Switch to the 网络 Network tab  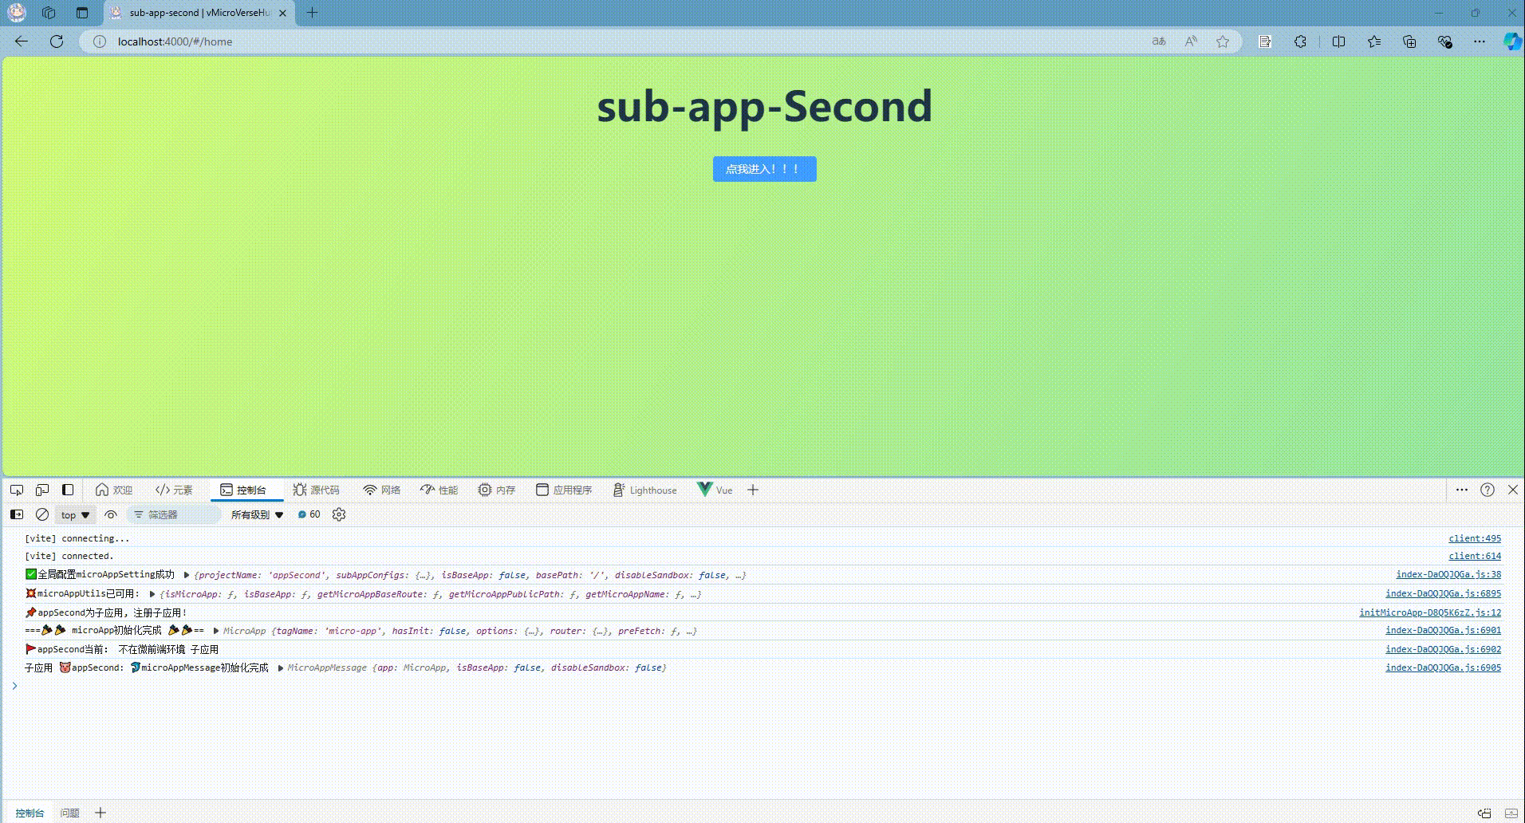click(381, 490)
